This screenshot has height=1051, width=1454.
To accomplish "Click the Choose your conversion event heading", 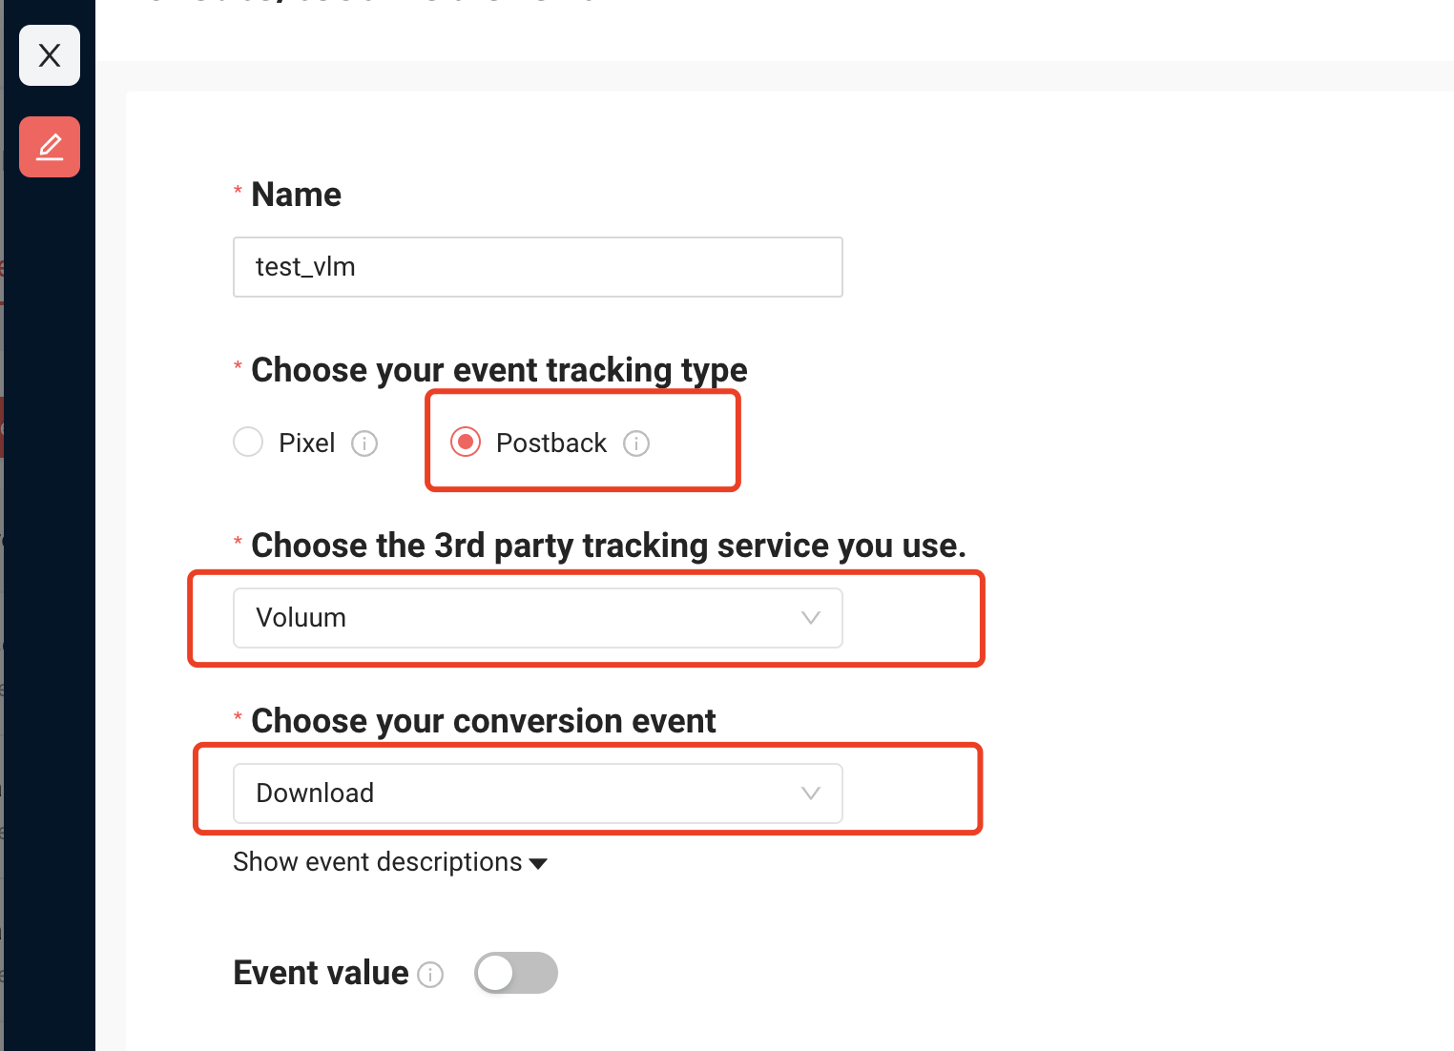I will point(484,721).
